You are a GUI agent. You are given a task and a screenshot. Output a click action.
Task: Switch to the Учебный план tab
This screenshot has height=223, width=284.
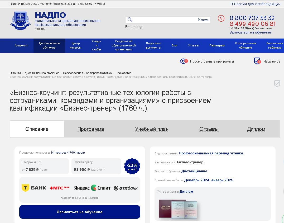coord(152,129)
